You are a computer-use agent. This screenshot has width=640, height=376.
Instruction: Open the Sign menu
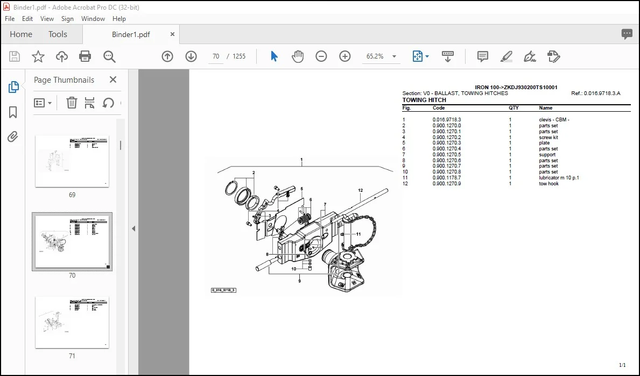pos(67,19)
